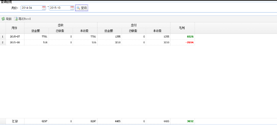Export table via 导出Excel button
This screenshot has height=126, width=277.
pos(23,19)
